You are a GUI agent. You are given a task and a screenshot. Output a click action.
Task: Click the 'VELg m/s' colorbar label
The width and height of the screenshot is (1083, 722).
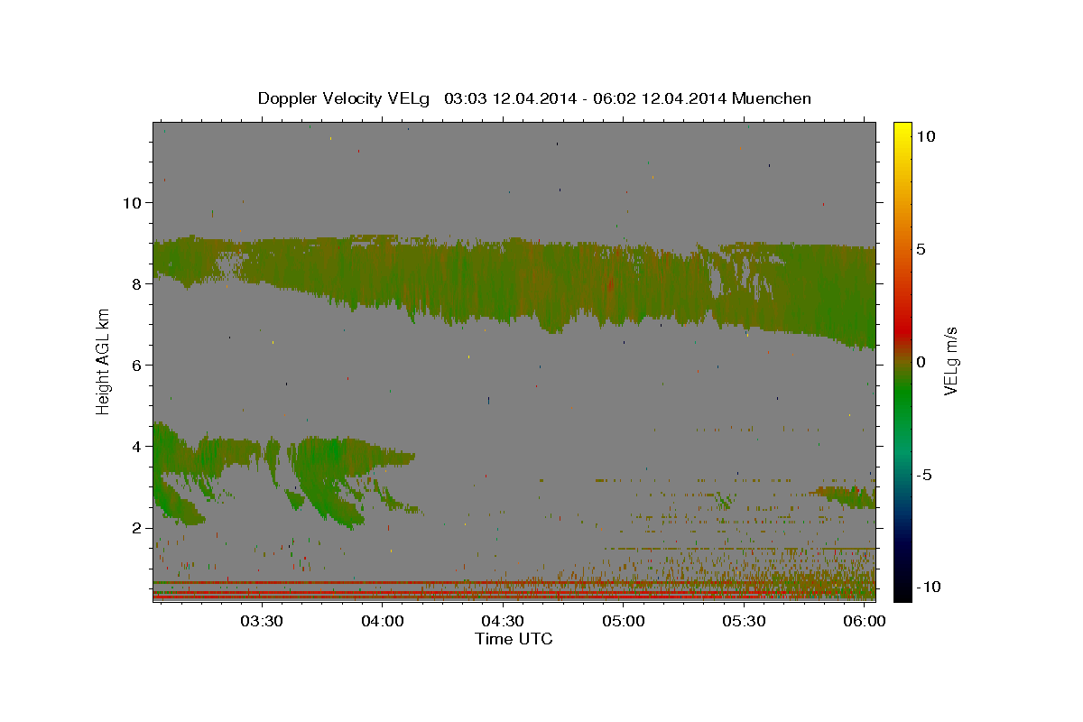[951, 361]
